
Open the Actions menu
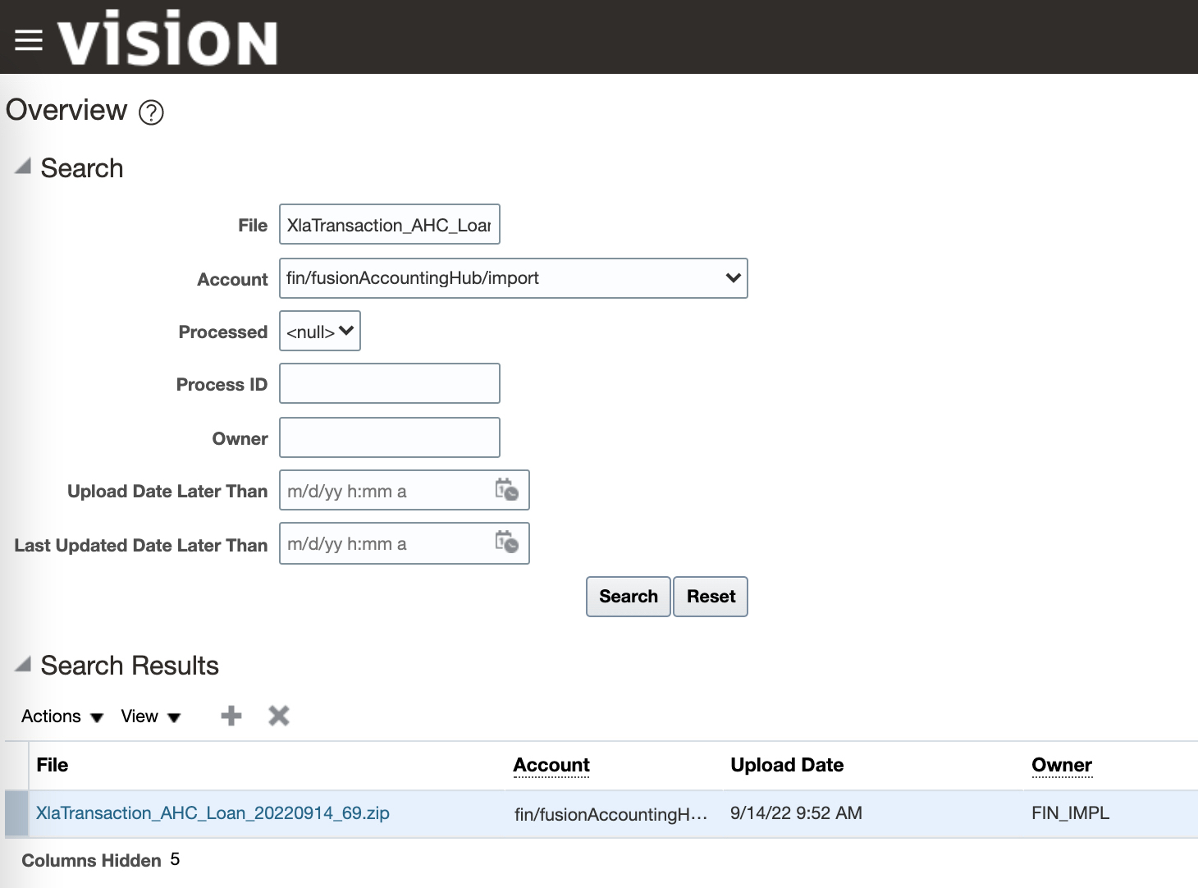click(61, 716)
